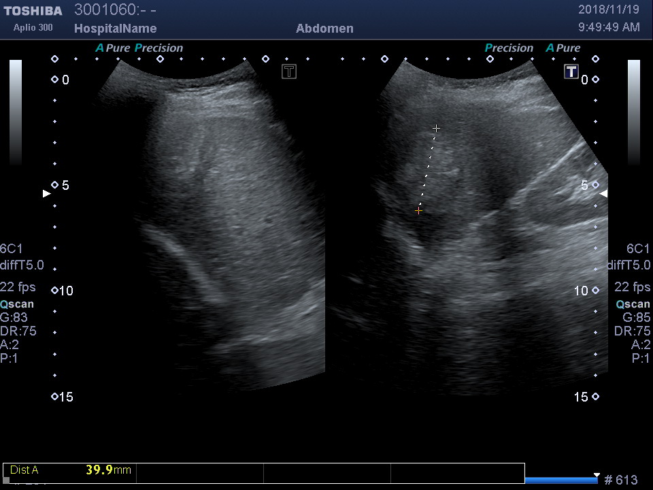Click diffT5.0 on the left image

coord(22,265)
